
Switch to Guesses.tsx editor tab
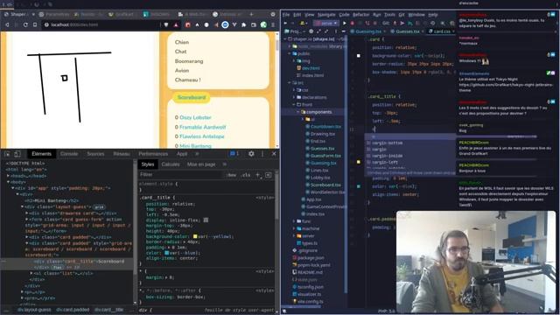(408, 31)
